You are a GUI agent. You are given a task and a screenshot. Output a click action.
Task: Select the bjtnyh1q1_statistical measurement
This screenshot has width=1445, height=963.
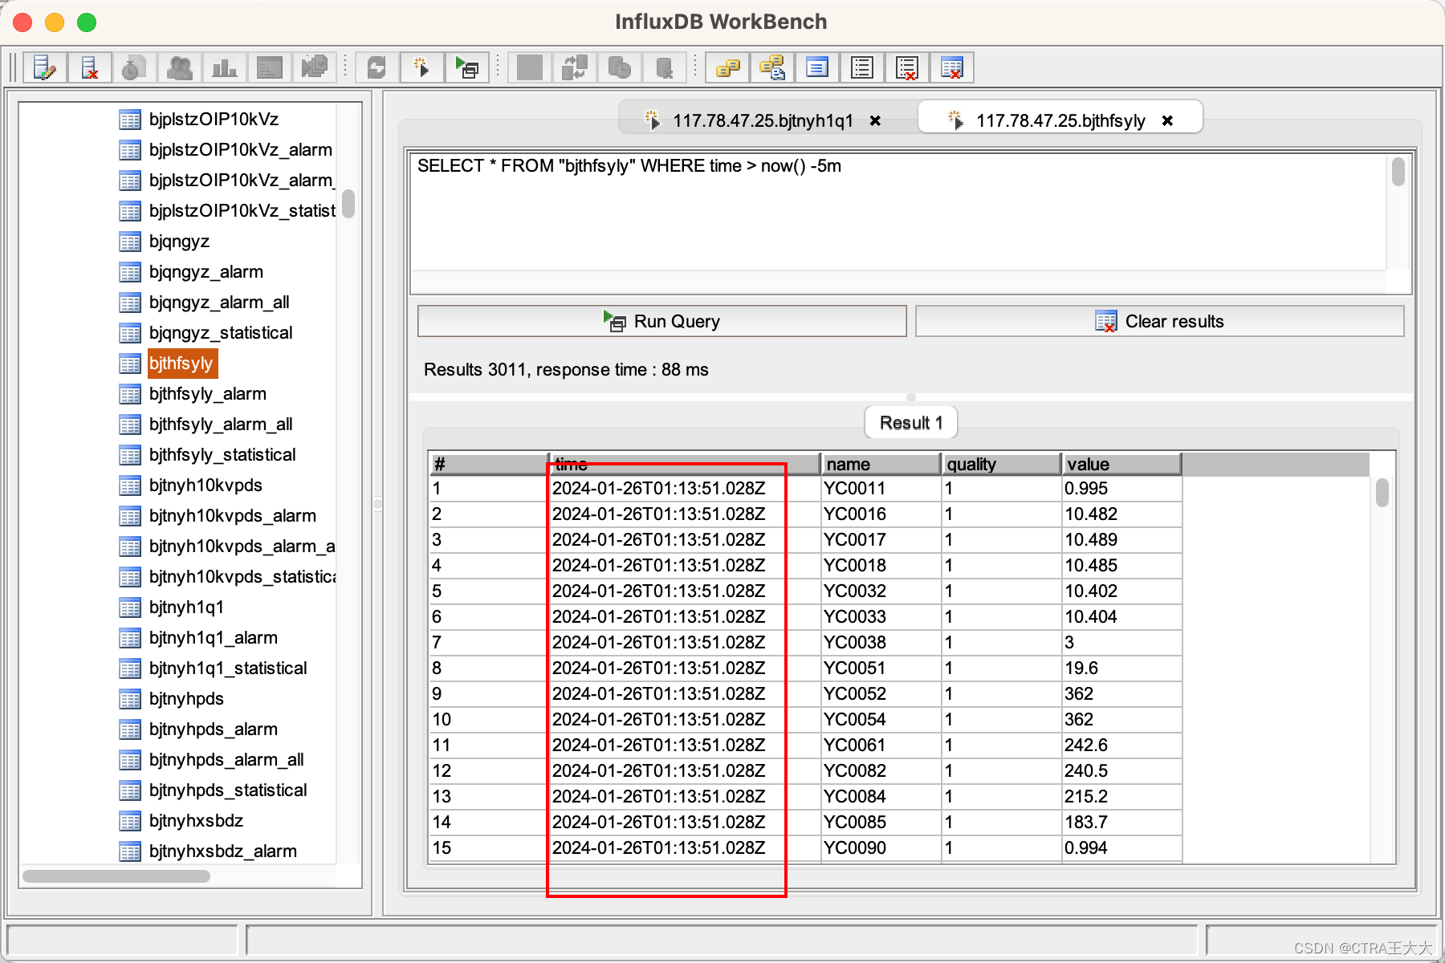tap(228, 668)
